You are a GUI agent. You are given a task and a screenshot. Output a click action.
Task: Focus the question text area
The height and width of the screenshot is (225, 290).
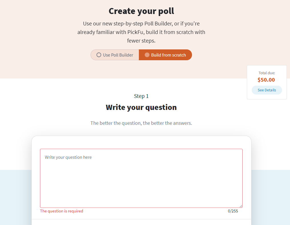tap(141, 177)
